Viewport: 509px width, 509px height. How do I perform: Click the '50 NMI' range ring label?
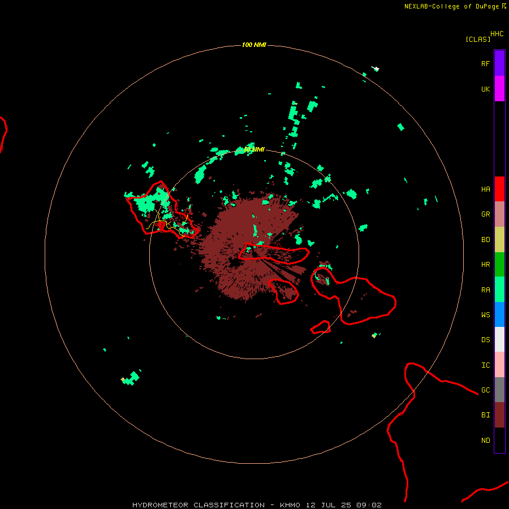pyautogui.click(x=254, y=149)
